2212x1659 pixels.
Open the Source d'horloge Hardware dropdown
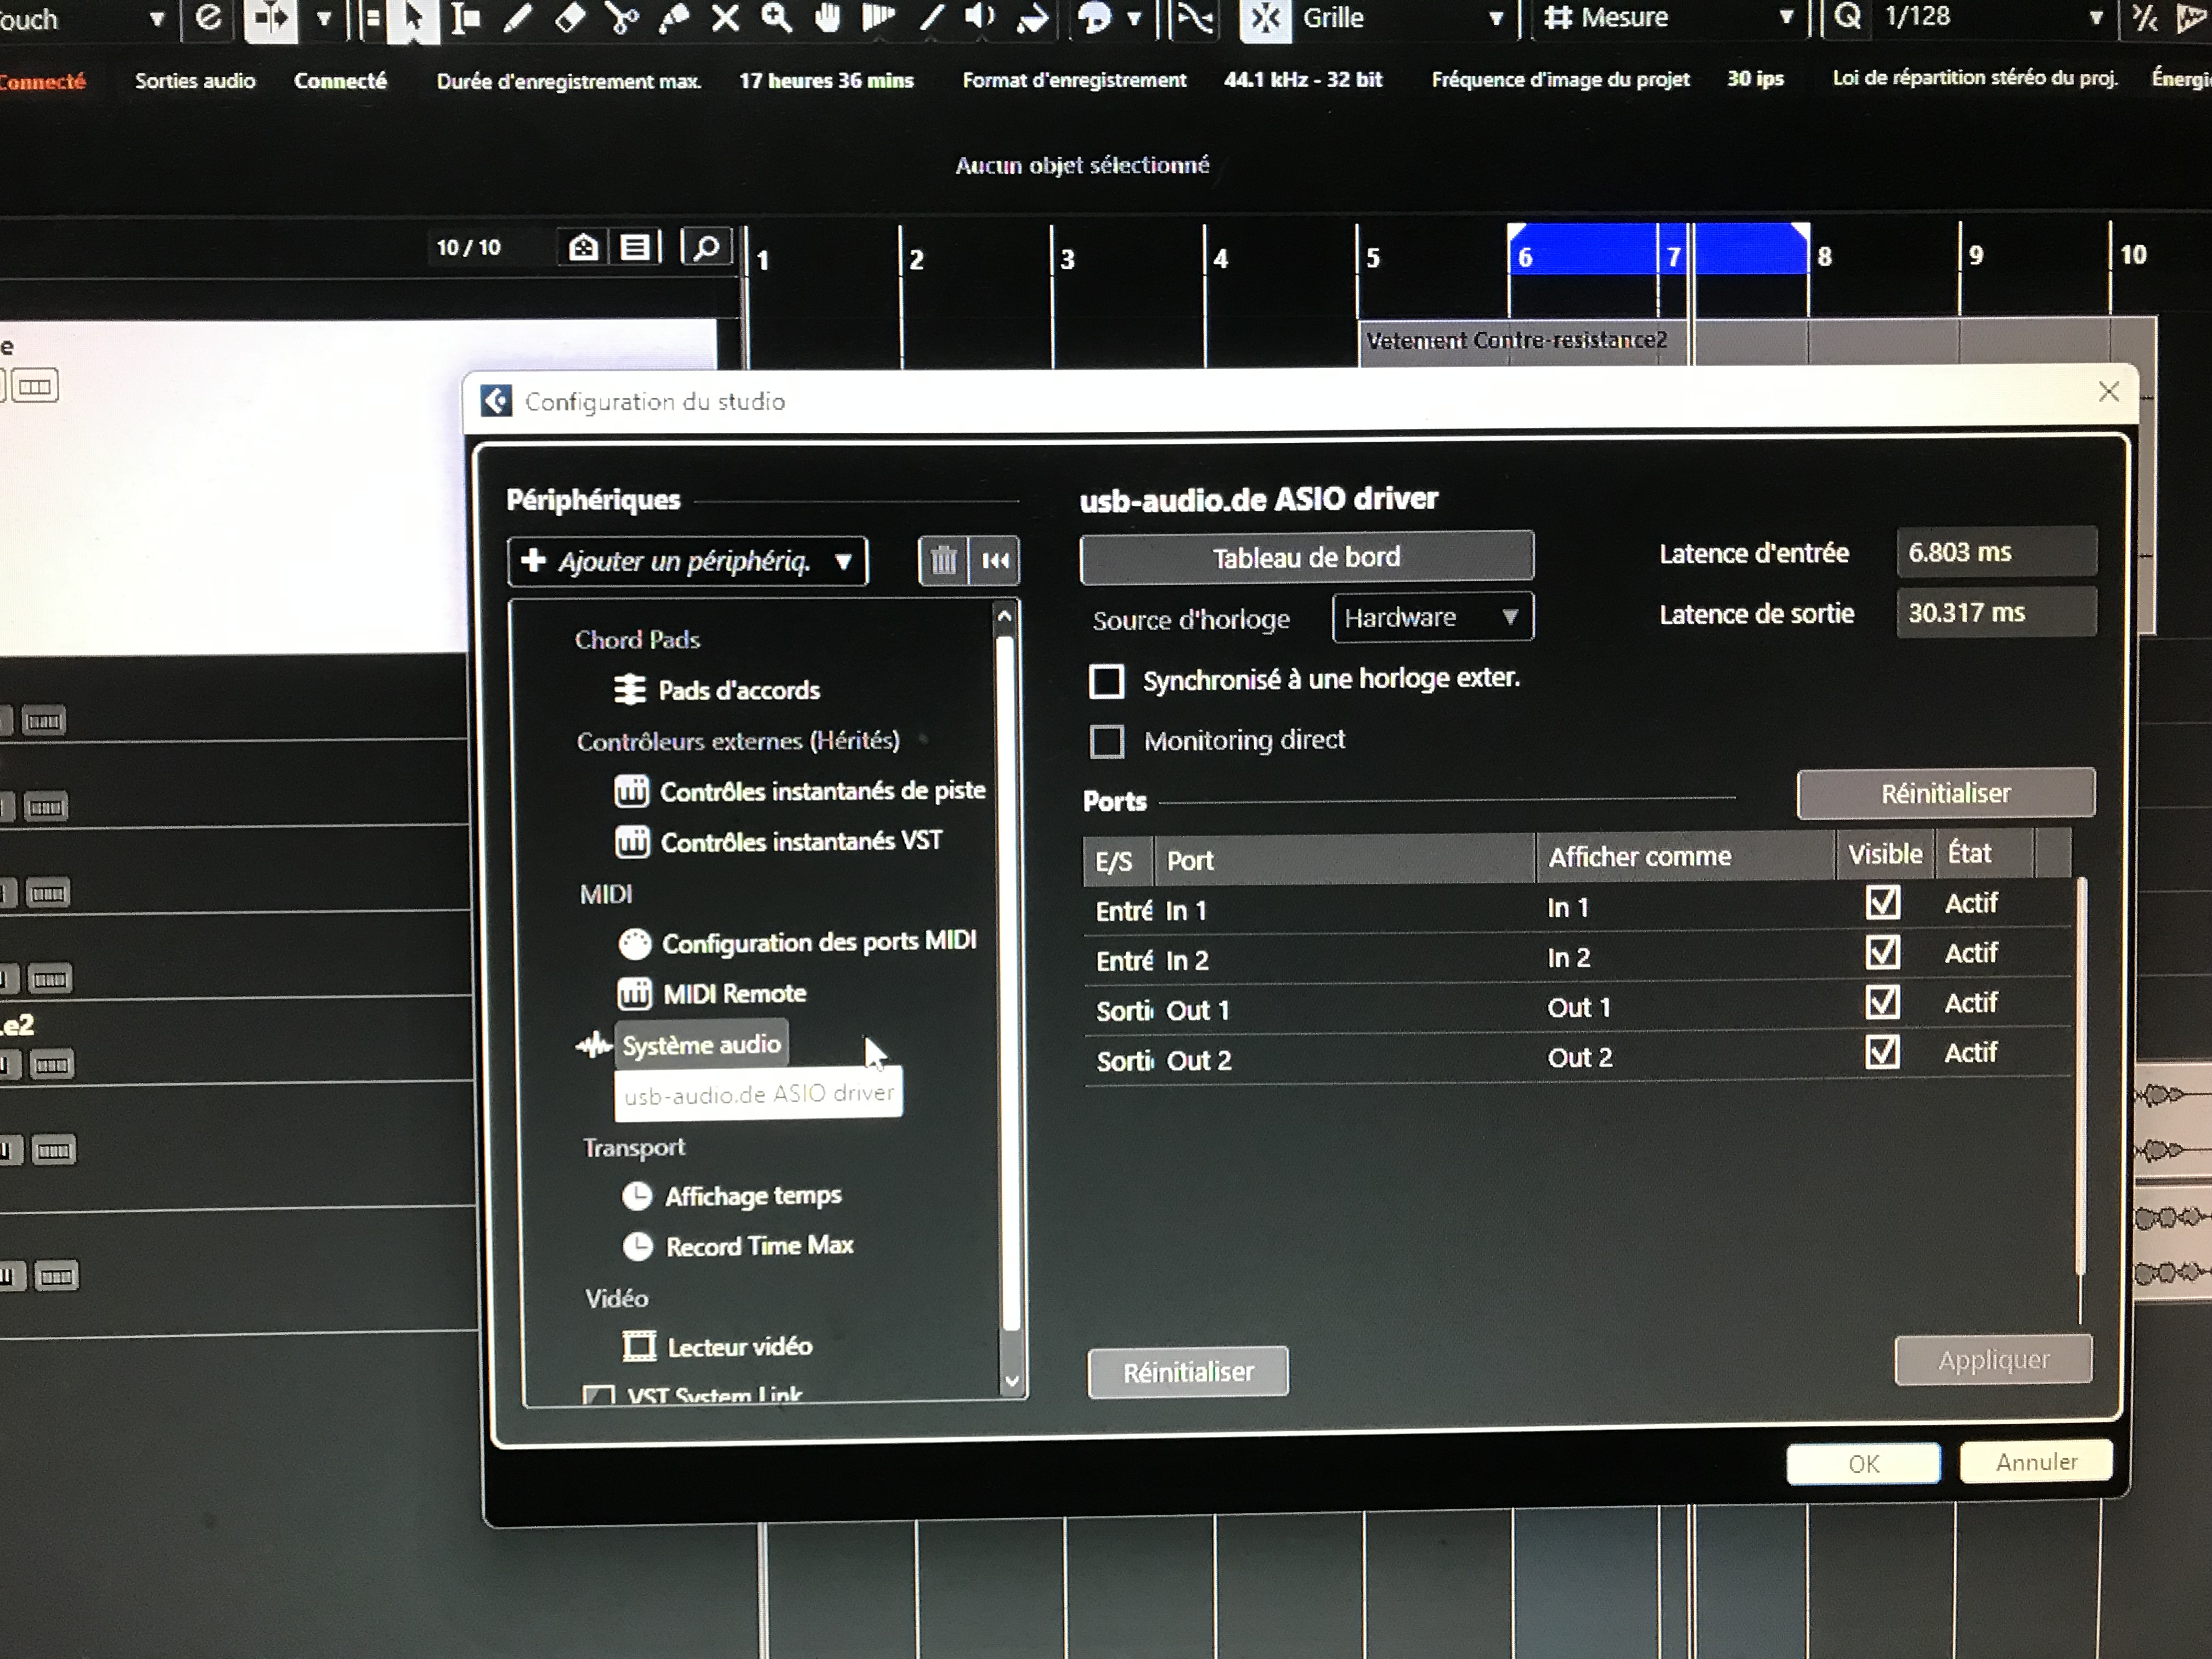1432,617
